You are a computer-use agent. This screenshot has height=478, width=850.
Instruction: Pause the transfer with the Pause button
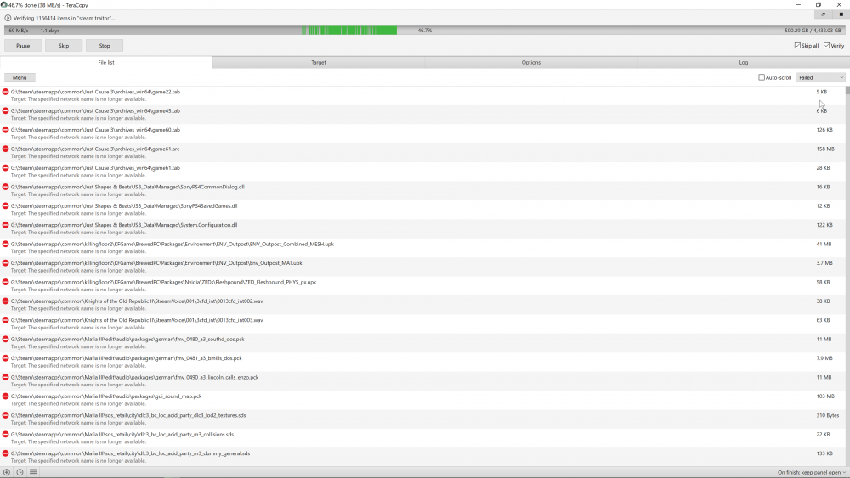[x=23, y=46]
